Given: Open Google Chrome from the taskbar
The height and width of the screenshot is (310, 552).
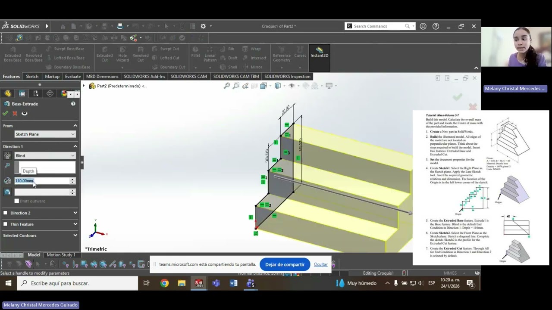Looking at the screenshot, I should click(x=164, y=283).
